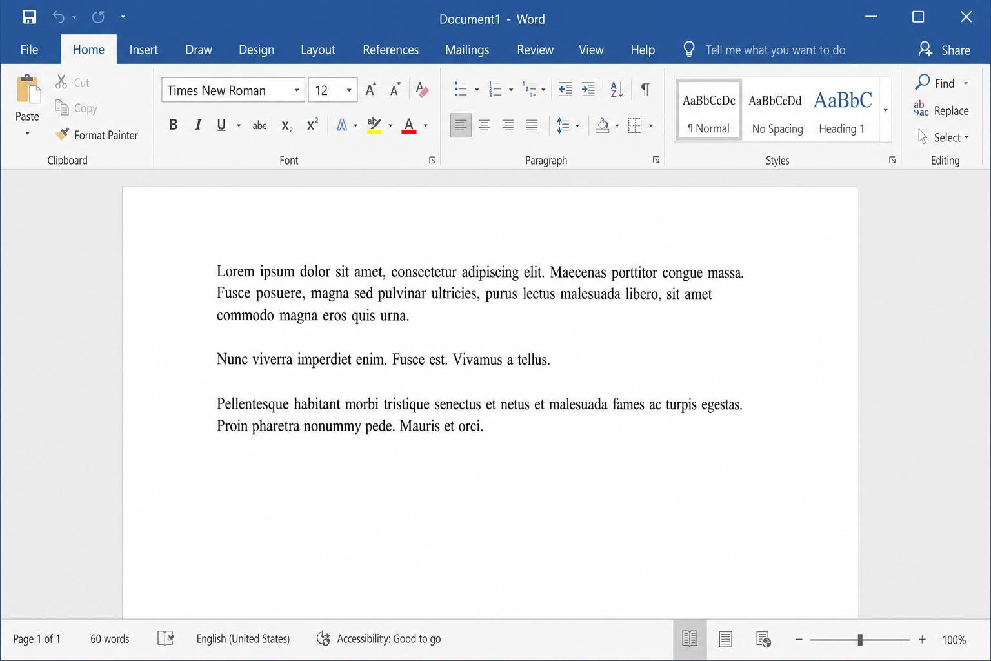Increase font size with the grow icon
Screen dimensions: 991x661
(x=371, y=90)
